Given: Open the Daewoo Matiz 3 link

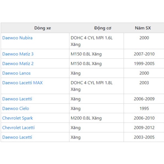Looking at the screenshot, I should pyautogui.click(x=18, y=54).
